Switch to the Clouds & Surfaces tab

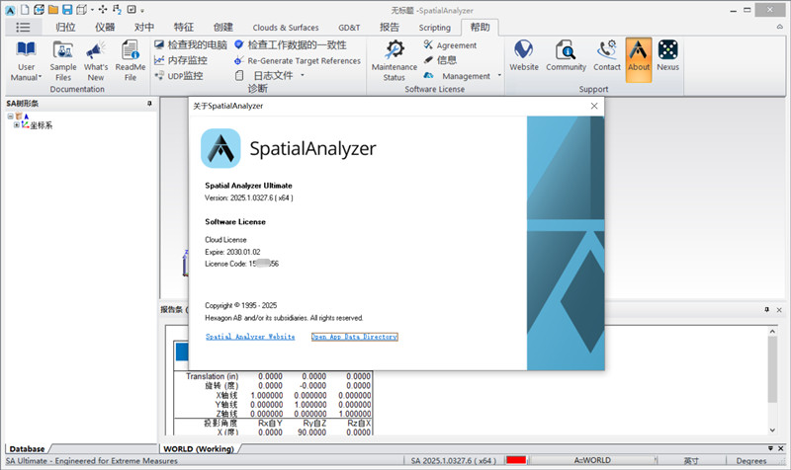[x=286, y=28]
